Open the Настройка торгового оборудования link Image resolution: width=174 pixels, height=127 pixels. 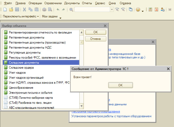(x=96, y=111)
